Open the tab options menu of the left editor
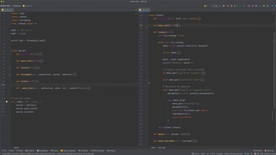Viewport: 276px width, 155px height. tap(136, 9)
